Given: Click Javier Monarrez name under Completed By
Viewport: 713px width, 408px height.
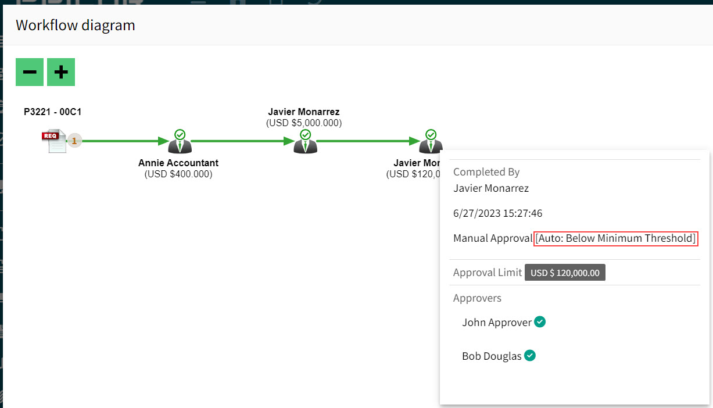Looking at the screenshot, I should 491,188.
